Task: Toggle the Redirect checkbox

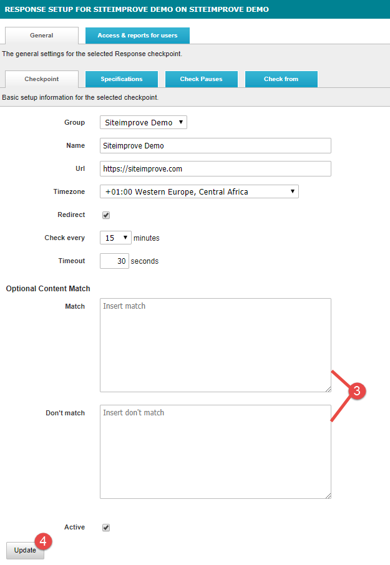Action: (x=106, y=215)
